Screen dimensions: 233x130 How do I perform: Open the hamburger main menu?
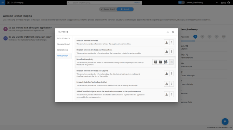point(3,3)
